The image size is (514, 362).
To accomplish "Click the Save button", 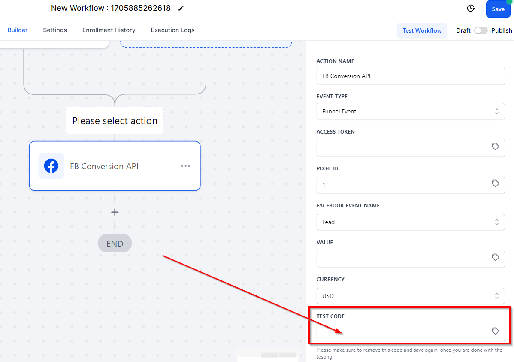I will click(498, 9).
